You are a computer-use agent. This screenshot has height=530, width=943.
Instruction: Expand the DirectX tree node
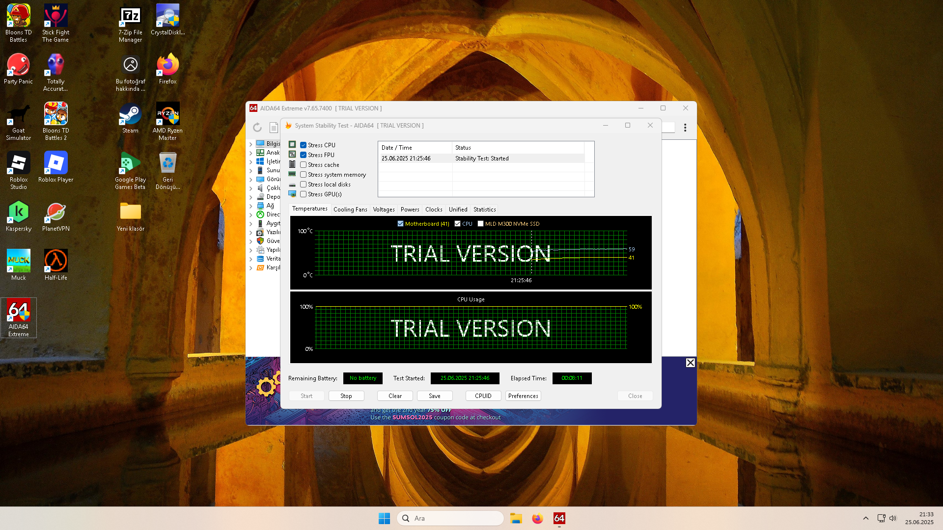(251, 215)
